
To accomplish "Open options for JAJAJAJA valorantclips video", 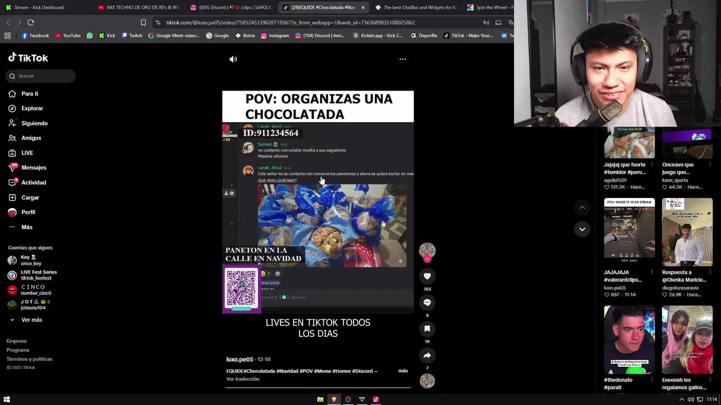I will pos(652,272).
